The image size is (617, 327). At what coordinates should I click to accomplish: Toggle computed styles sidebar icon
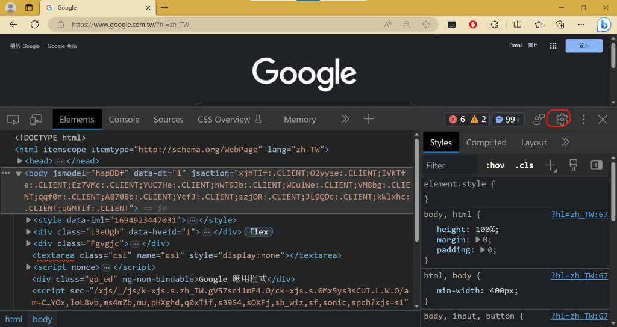pos(597,165)
